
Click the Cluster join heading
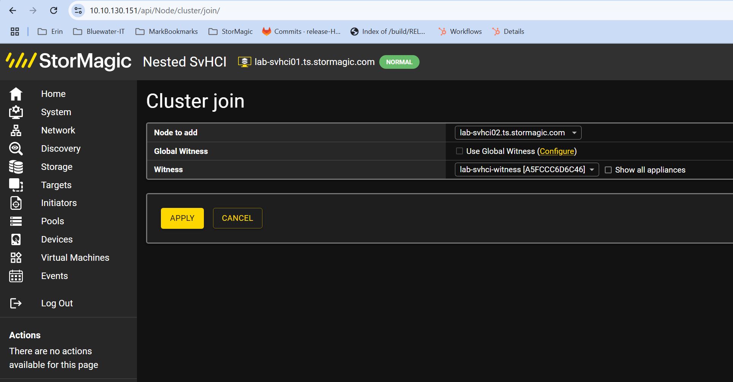point(196,101)
